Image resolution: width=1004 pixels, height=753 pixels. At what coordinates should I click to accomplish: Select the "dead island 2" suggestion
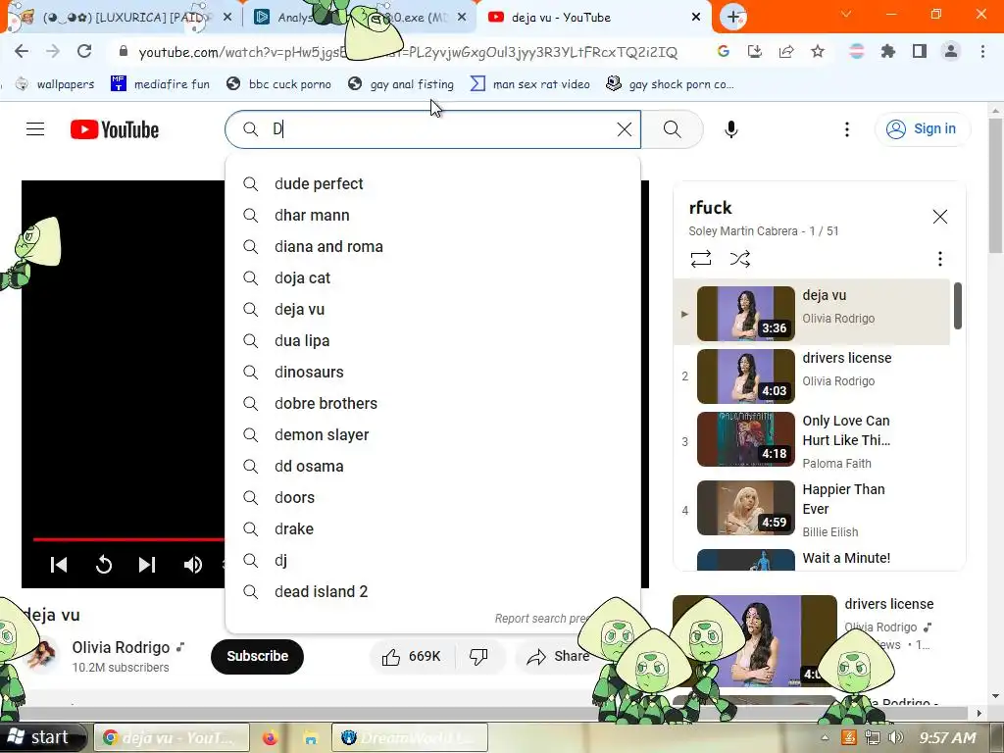click(x=432, y=591)
